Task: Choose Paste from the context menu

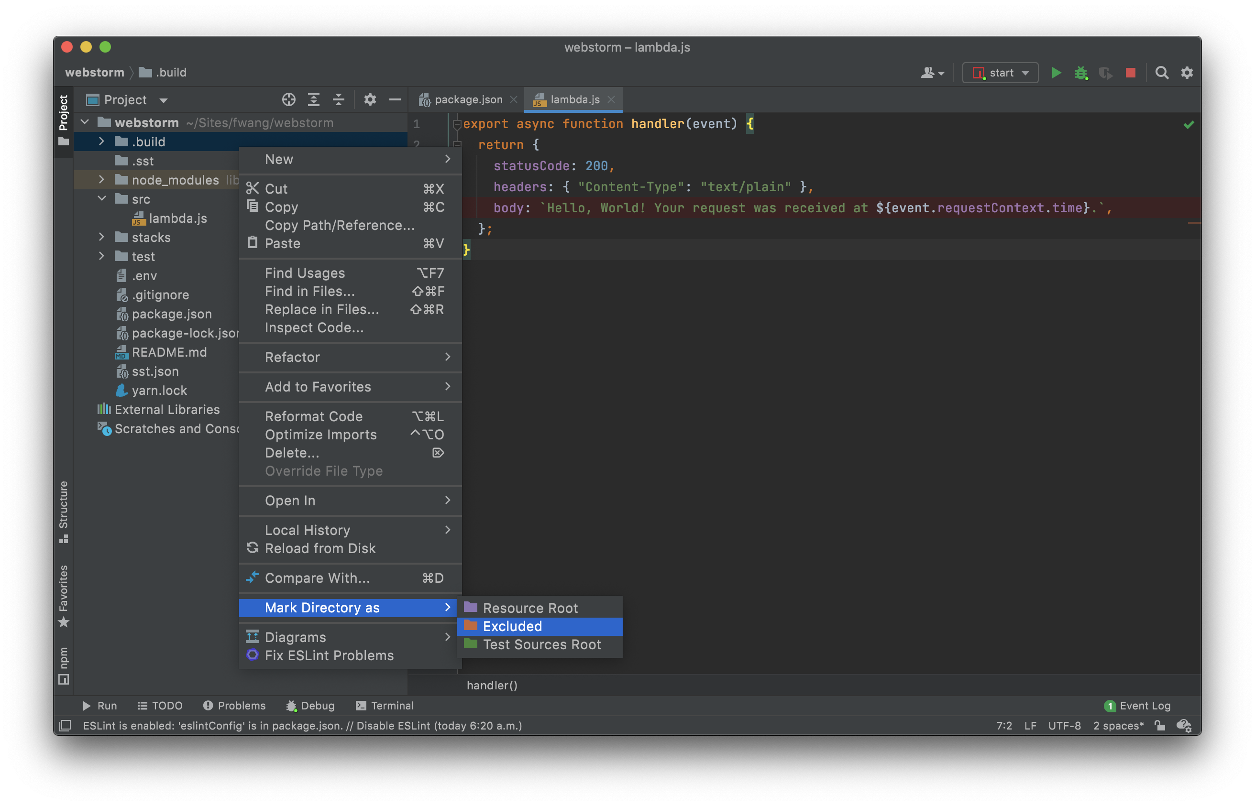Action: (x=350, y=243)
